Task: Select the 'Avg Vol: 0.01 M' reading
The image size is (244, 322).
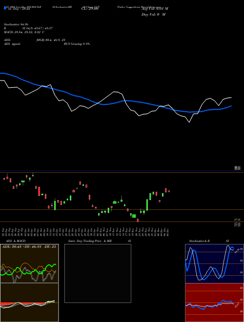Action: click(x=155, y=9)
